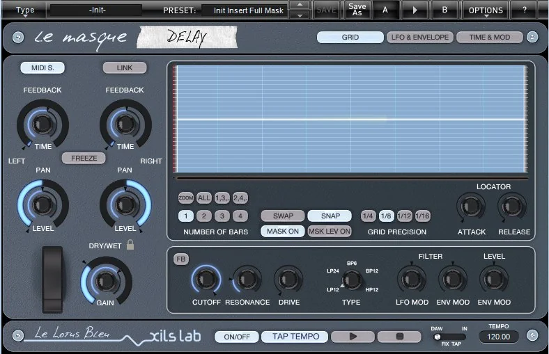This screenshot has height=354, width=549.
Task: Show bars 2,4 view button
Action: coord(240,198)
